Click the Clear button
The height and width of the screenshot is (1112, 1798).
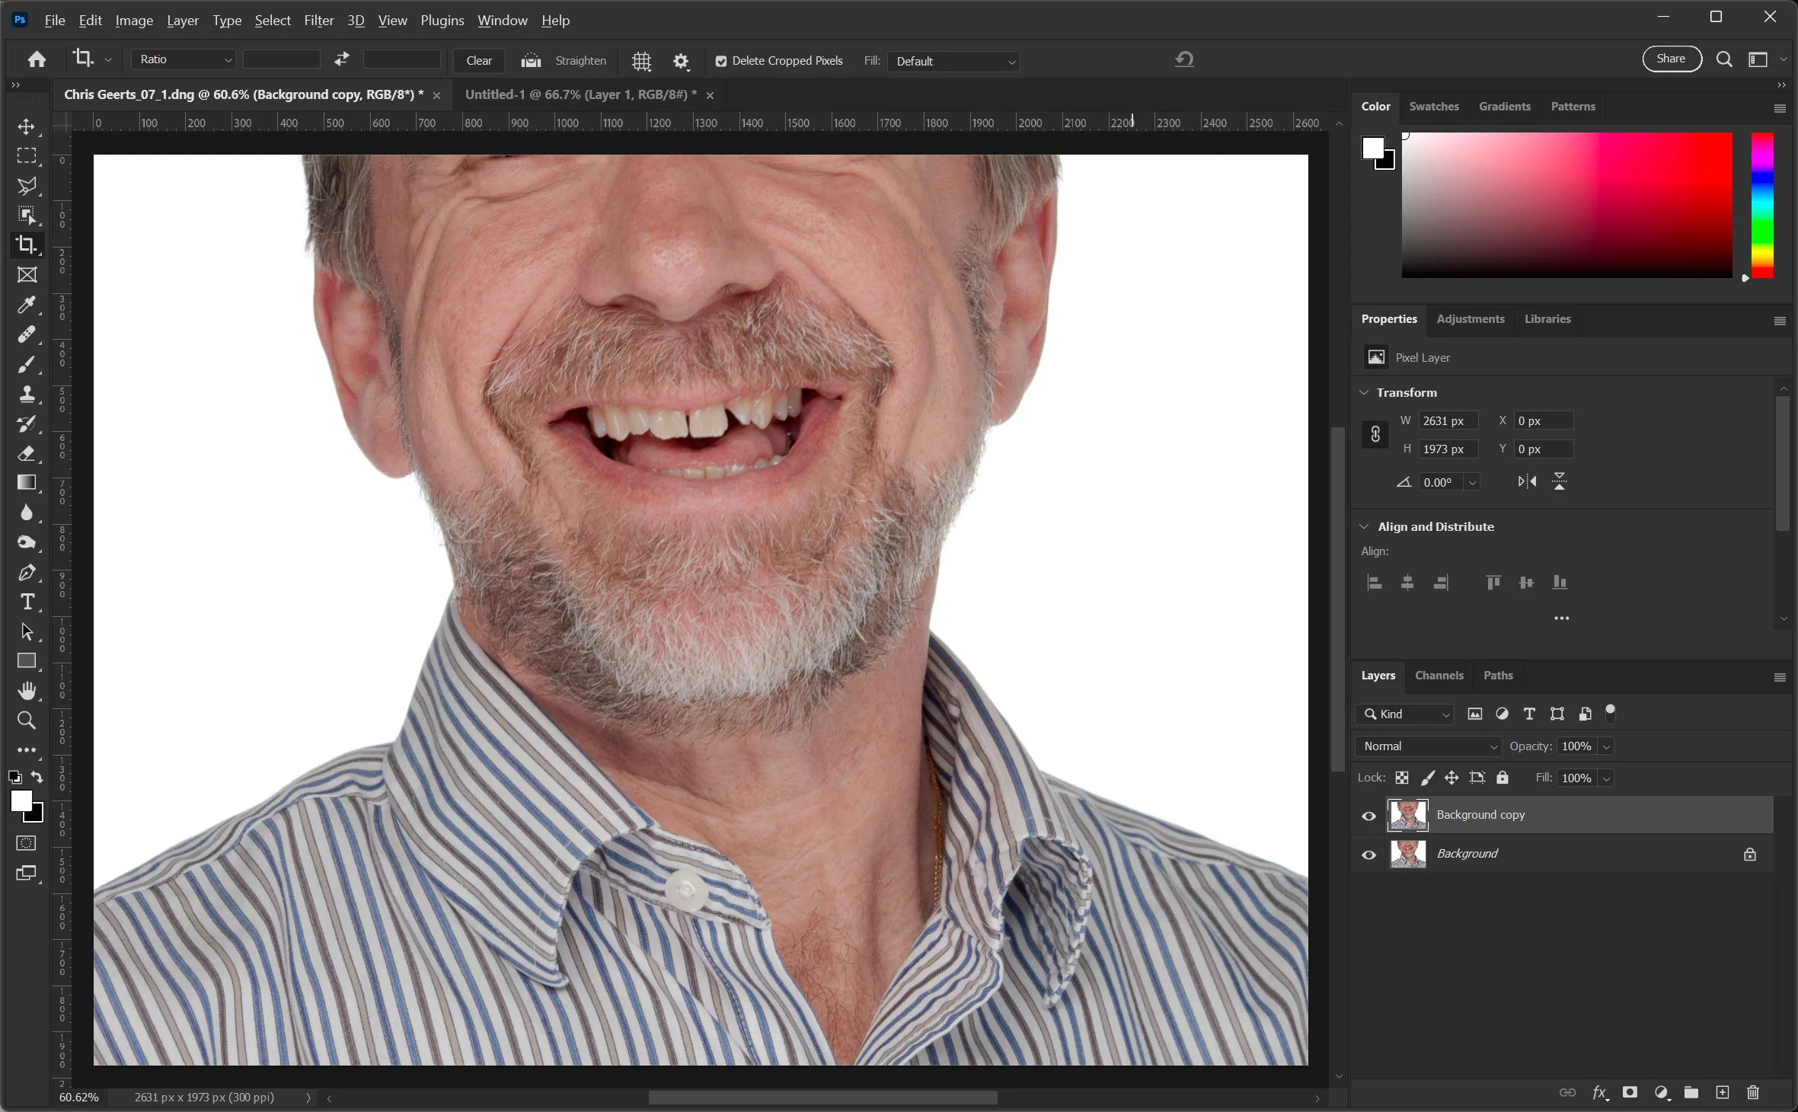[x=479, y=61]
